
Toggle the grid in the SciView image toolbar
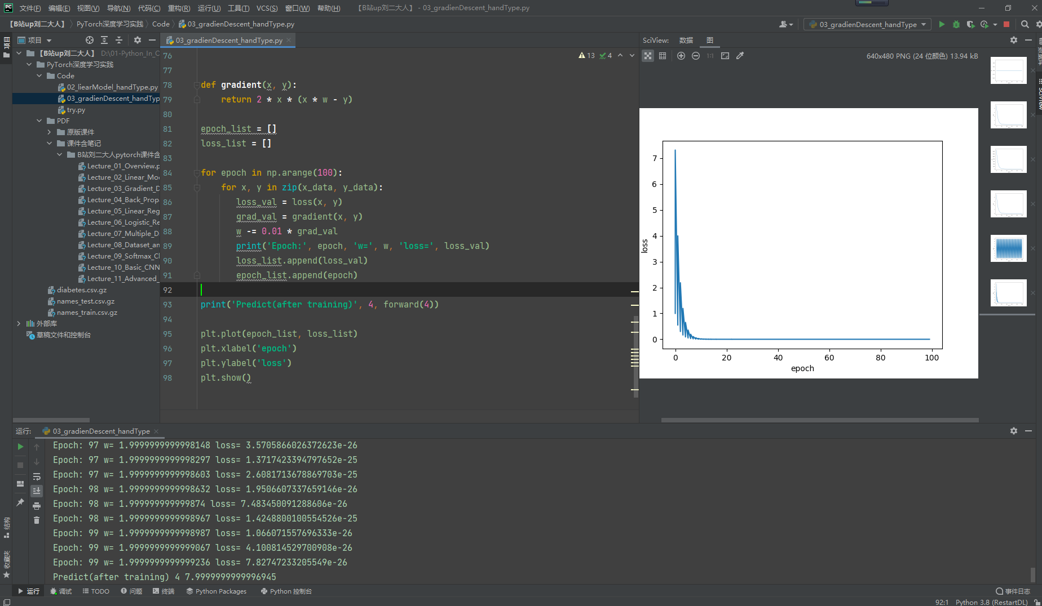663,56
